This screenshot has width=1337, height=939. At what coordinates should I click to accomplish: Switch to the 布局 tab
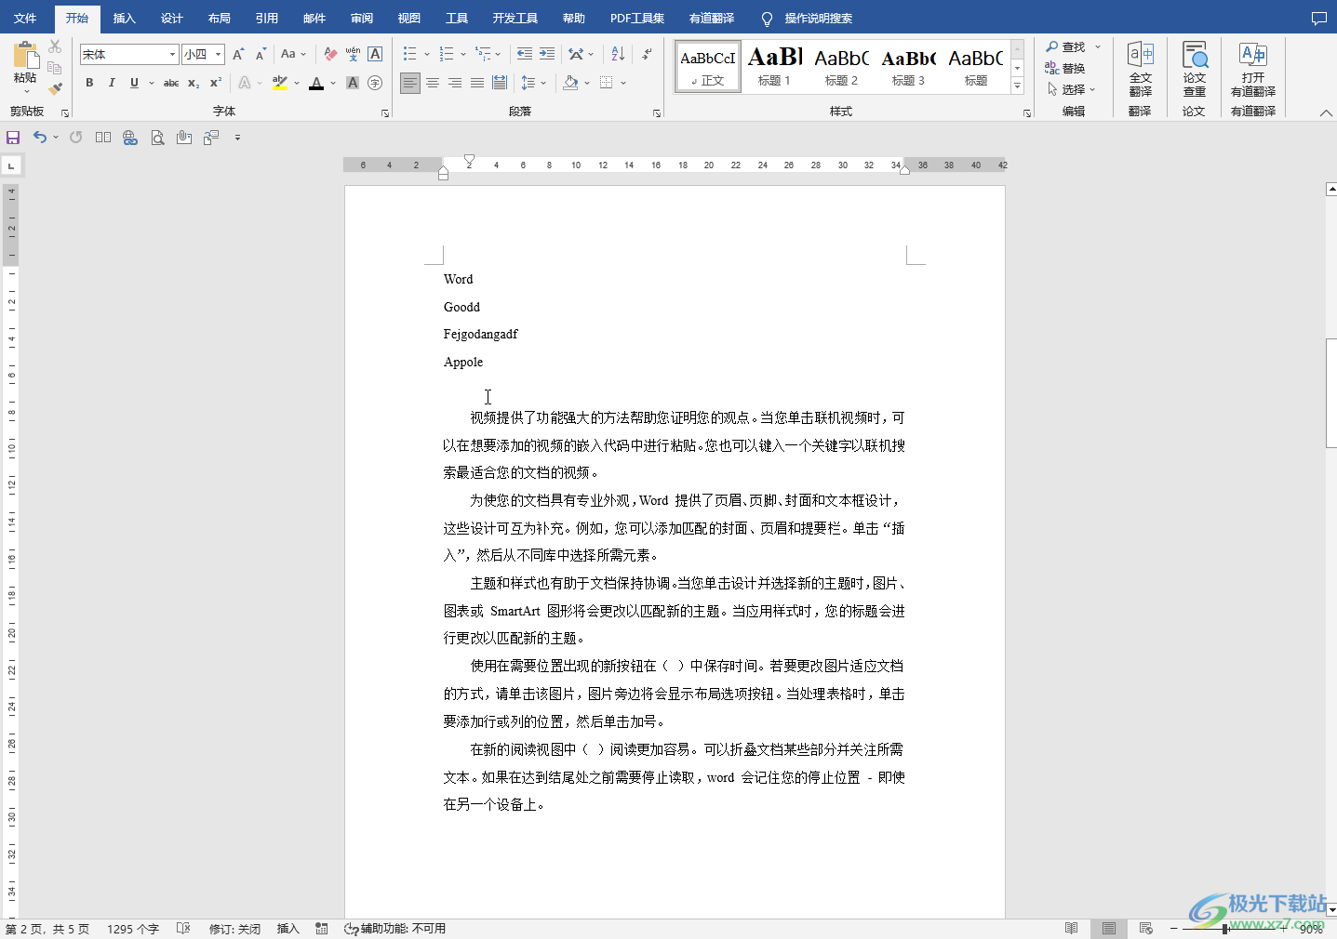[x=220, y=18]
